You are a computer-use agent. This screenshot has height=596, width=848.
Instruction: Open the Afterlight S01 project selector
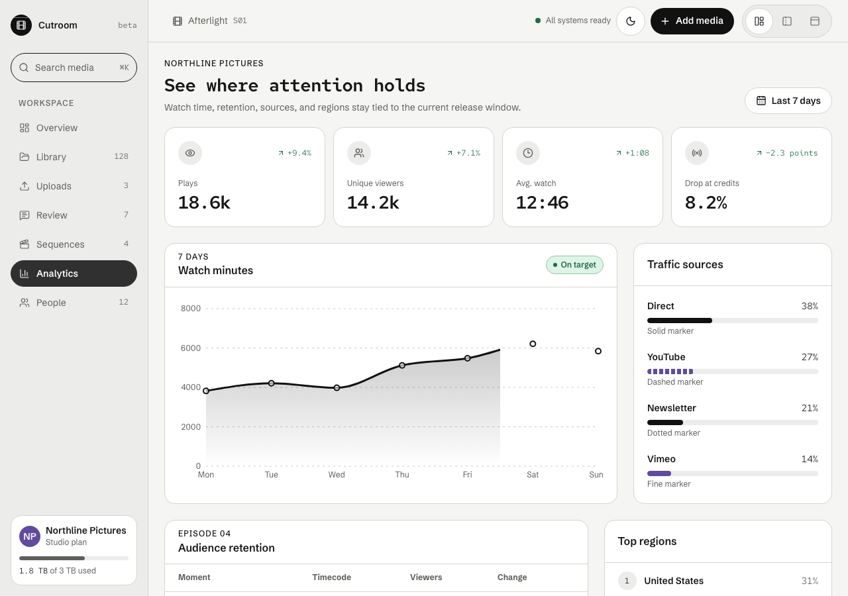coord(209,21)
